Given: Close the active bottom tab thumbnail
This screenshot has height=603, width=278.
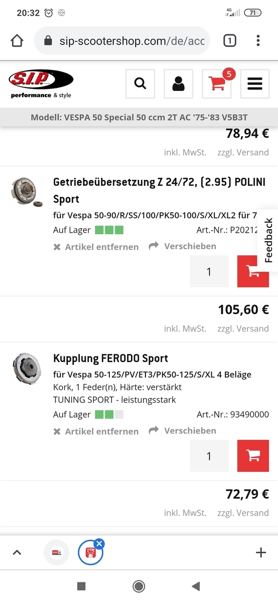Looking at the screenshot, I should click(x=99, y=543).
